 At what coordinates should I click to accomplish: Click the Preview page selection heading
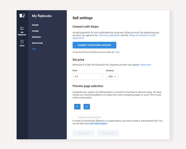point(88,86)
